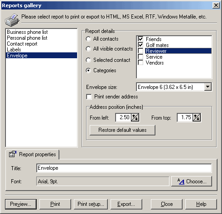The image size is (222, 214).
Task: Open the Export... dialog button
Action: [126, 204]
